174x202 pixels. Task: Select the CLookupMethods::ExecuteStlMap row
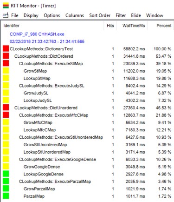87,63
